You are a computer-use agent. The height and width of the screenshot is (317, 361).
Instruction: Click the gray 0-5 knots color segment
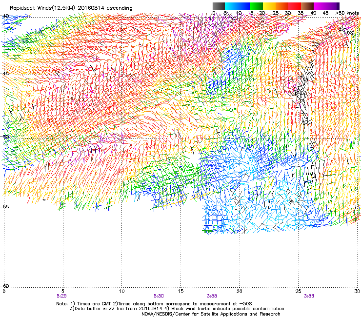219,6
